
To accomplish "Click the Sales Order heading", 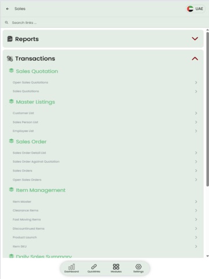I will [31, 142].
